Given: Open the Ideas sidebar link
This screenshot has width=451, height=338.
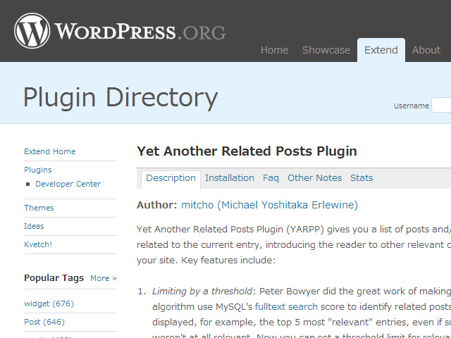Looking at the screenshot, I should [34, 226].
